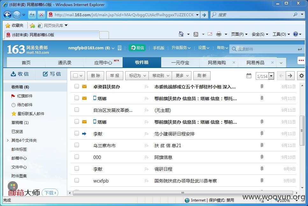
Task: Open the 草稿箱 (1) folder
Action: point(20,122)
